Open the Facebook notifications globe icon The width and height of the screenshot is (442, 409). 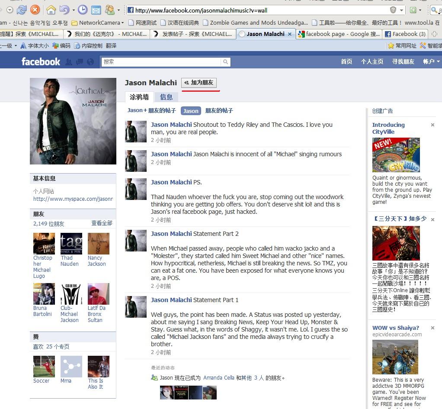click(x=90, y=62)
